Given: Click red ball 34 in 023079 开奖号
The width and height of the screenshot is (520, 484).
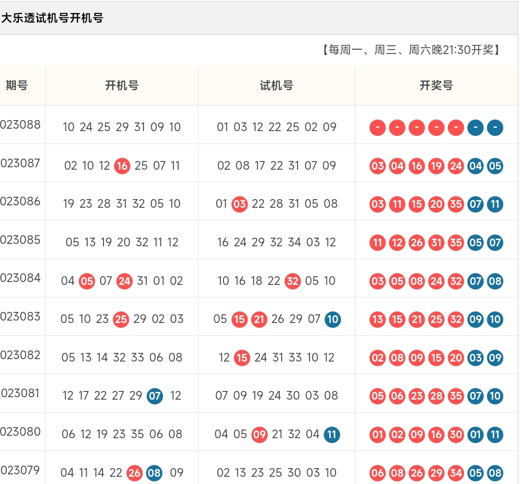Looking at the screenshot, I should [455, 473].
